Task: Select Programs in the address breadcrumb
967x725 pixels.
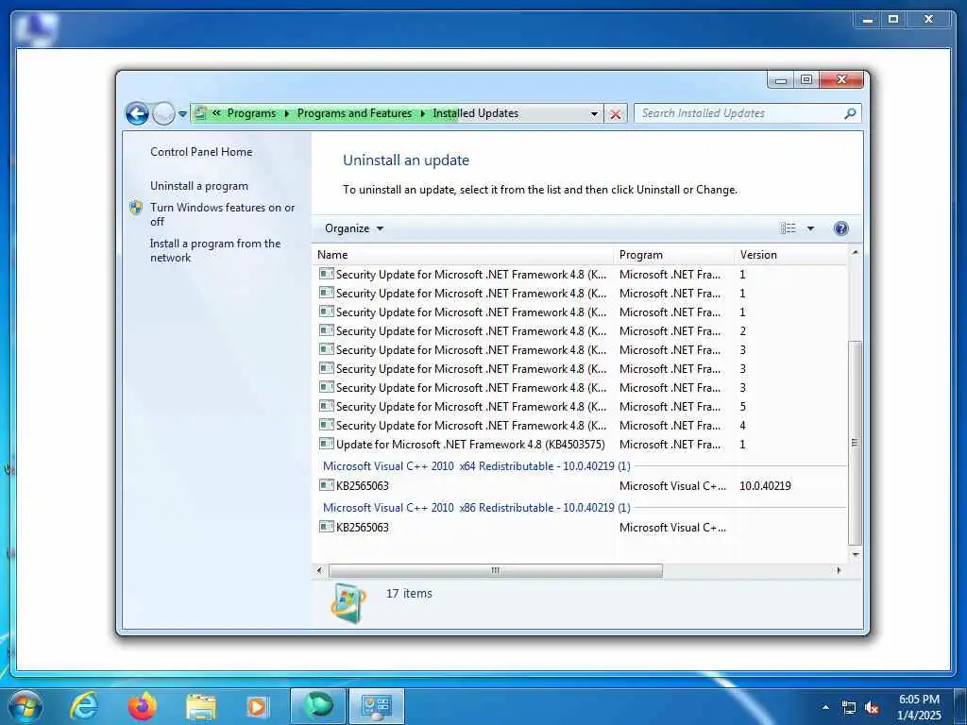Action: coord(251,113)
